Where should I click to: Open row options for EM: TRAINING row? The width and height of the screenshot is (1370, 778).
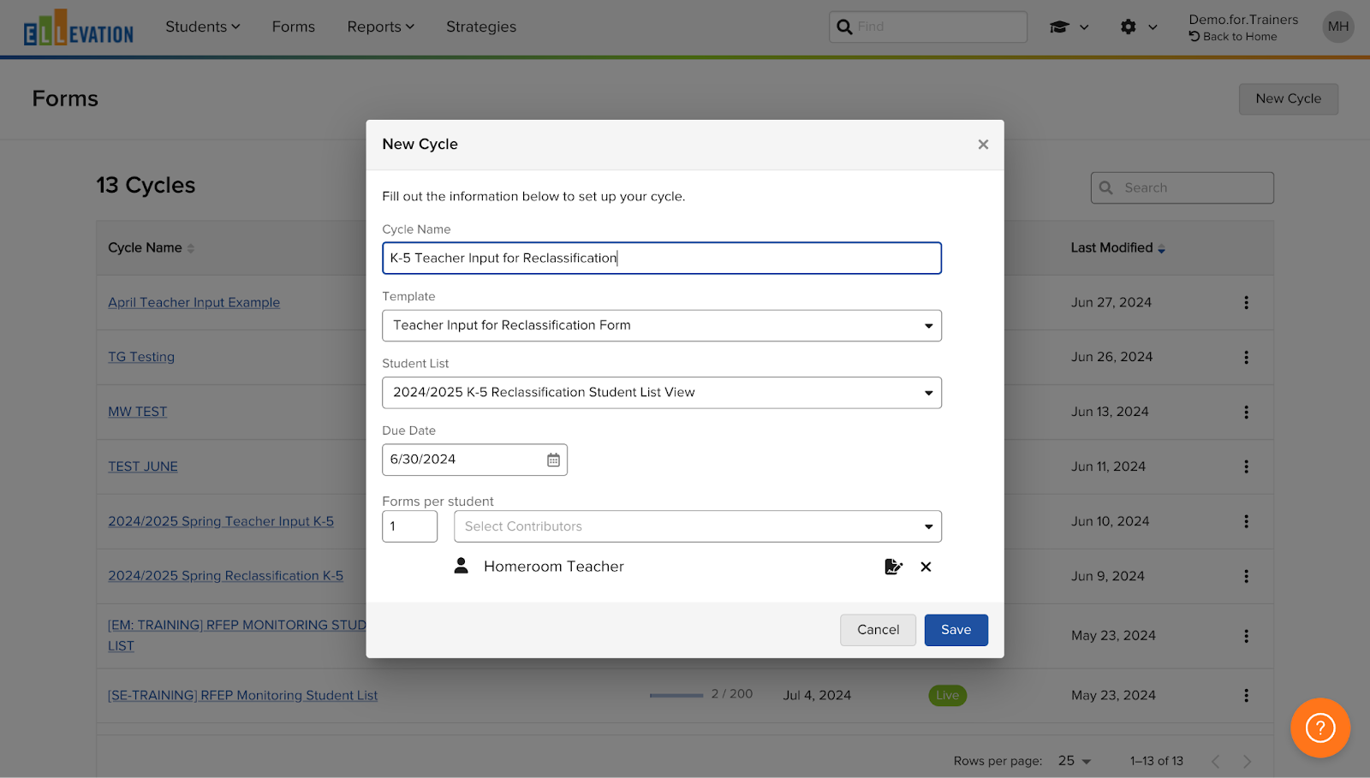pos(1246,636)
